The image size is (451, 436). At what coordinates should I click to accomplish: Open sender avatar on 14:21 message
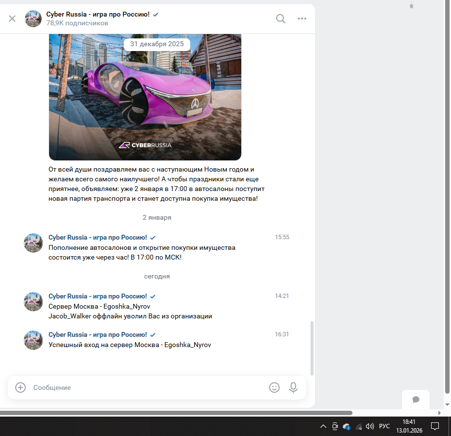click(33, 301)
